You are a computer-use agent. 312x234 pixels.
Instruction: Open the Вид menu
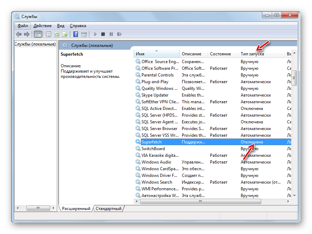tap(61, 26)
